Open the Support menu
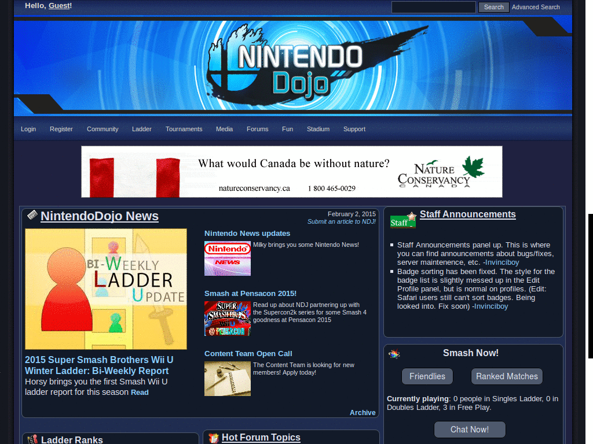Viewport: 593px width, 444px height. point(354,129)
